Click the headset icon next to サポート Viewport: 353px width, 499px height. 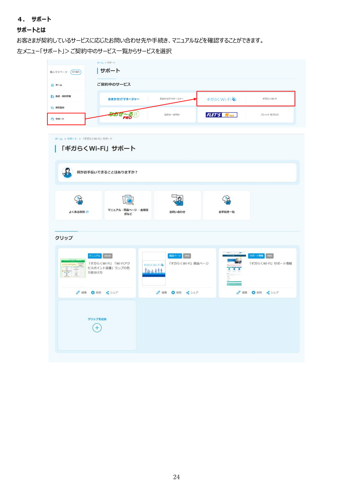[x=52, y=119]
